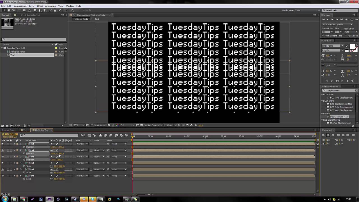Select the Pen tool

40,10
